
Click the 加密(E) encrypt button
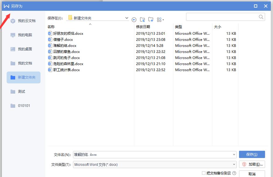tap(252, 164)
